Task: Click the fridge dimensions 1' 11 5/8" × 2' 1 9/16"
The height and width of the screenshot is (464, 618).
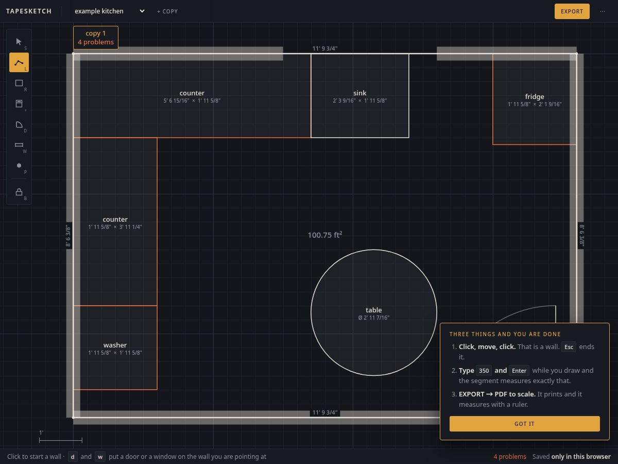Action: (x=535, y=105)
